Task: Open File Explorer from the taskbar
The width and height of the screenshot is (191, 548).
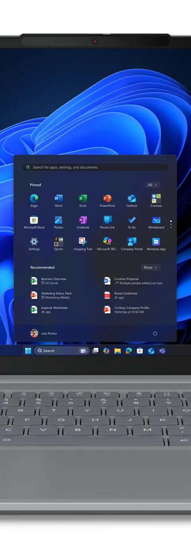Action: [117, 351]
